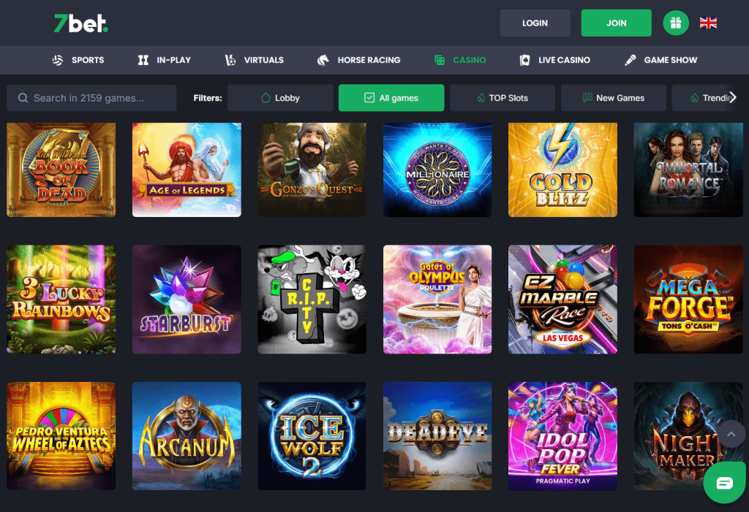Click the Live Casino card icon
Viewport: 749px width, 512px height.
(524, 60)
